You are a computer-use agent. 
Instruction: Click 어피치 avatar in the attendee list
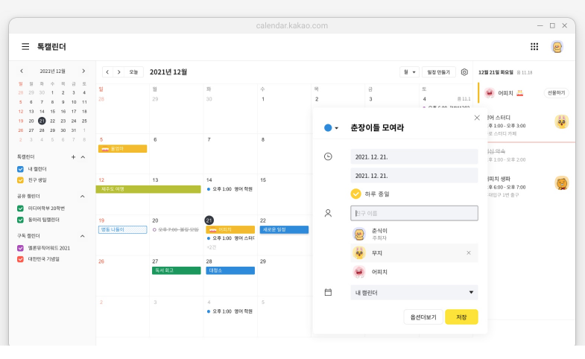click(x=359, y=272)
